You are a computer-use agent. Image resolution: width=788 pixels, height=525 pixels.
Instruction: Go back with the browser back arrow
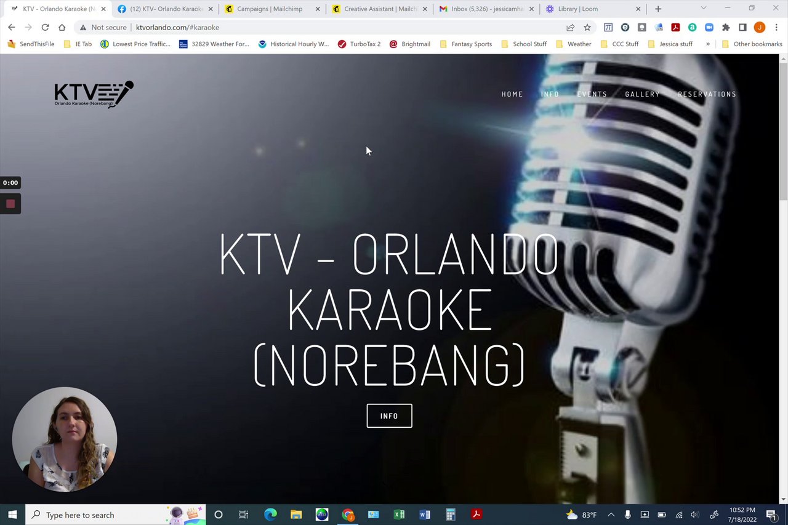(11, 27)
